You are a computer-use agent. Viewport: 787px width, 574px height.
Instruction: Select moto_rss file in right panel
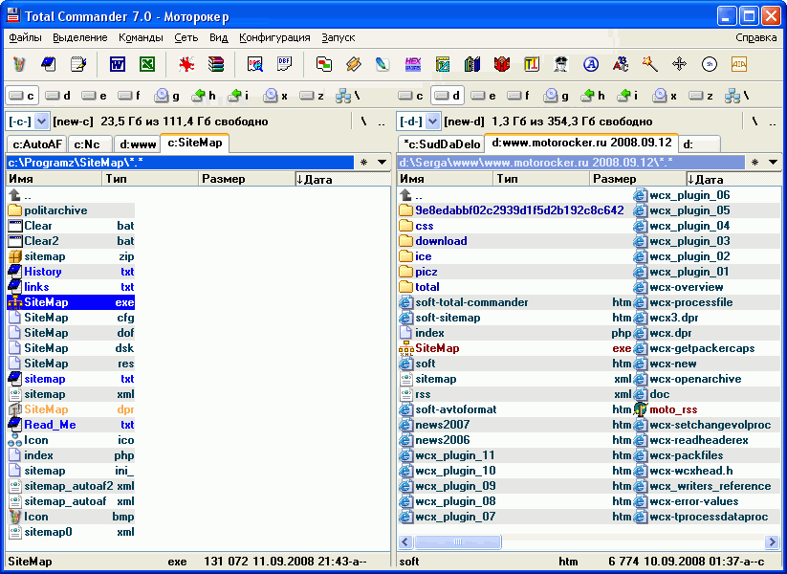click(707, 409)
